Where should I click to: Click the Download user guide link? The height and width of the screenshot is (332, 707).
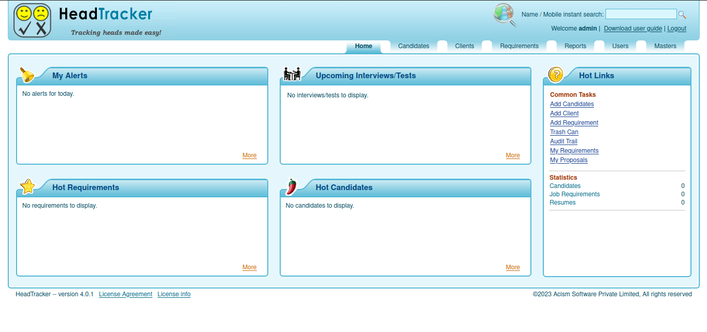click(x=633, y=28)
